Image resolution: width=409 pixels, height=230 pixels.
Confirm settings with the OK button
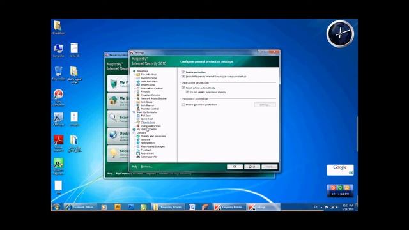pyautogui.click(x=235, y=167)
